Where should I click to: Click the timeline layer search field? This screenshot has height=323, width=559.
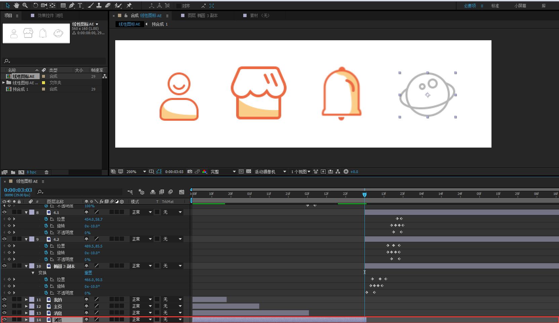pyautogui.click(x=81, y=192)
